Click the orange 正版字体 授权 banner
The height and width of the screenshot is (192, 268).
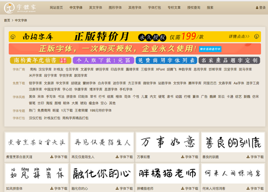click(135, 49)
